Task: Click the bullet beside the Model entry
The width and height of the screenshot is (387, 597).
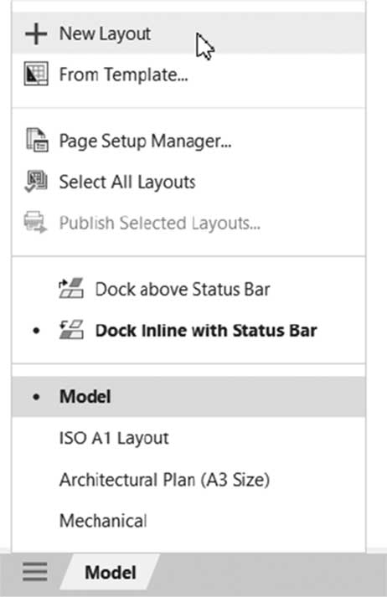Action: (x=36, y=397)
